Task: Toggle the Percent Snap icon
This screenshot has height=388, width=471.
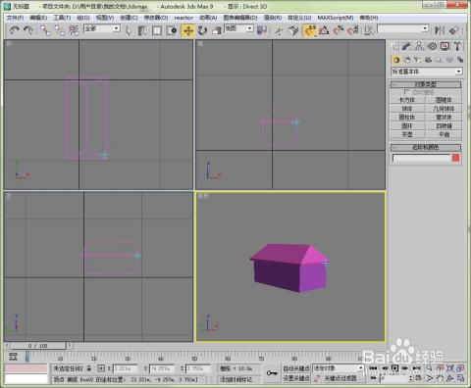Action: tap(339, 30)
